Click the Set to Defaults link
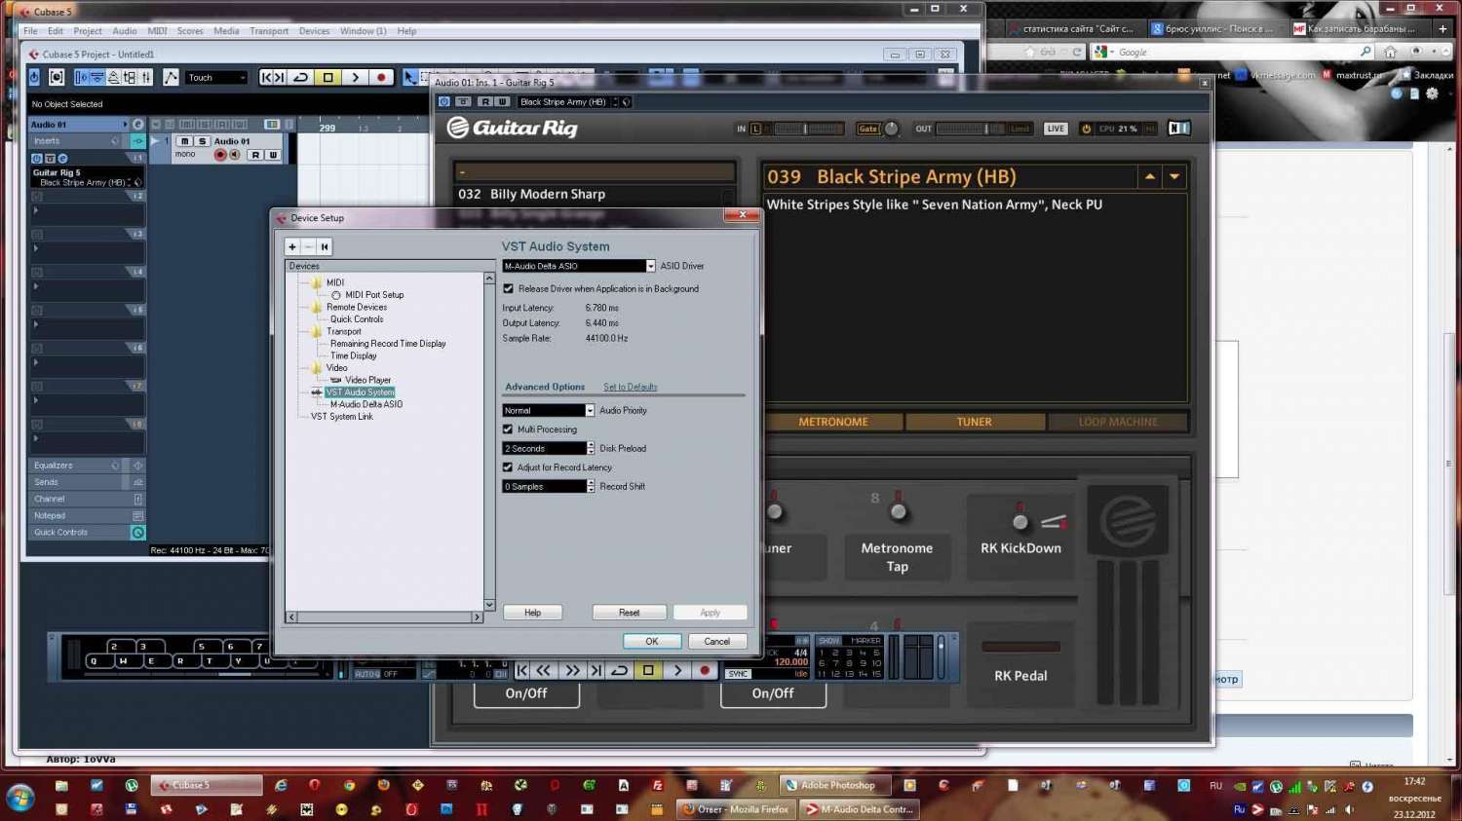This screenshot has height=821, width=1462. click(x=631, y=388)
